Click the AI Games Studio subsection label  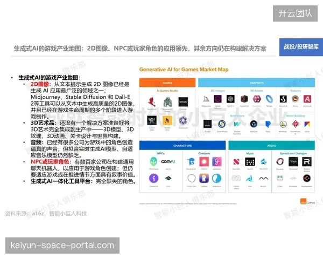(x=167, y=91)
